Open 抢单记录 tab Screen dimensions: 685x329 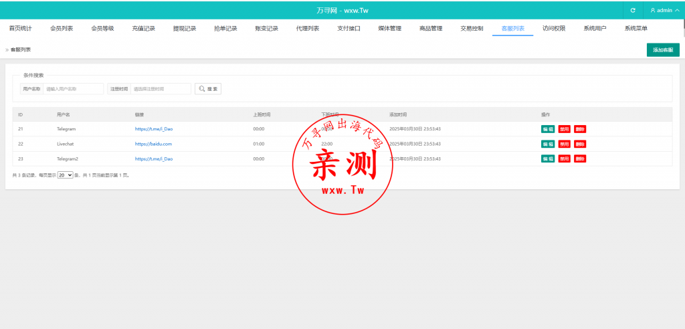point(226,28)
